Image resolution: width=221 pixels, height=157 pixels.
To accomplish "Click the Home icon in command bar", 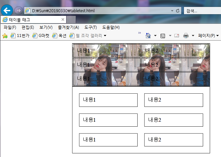I will pyautogui.click(x=148, y=36).
